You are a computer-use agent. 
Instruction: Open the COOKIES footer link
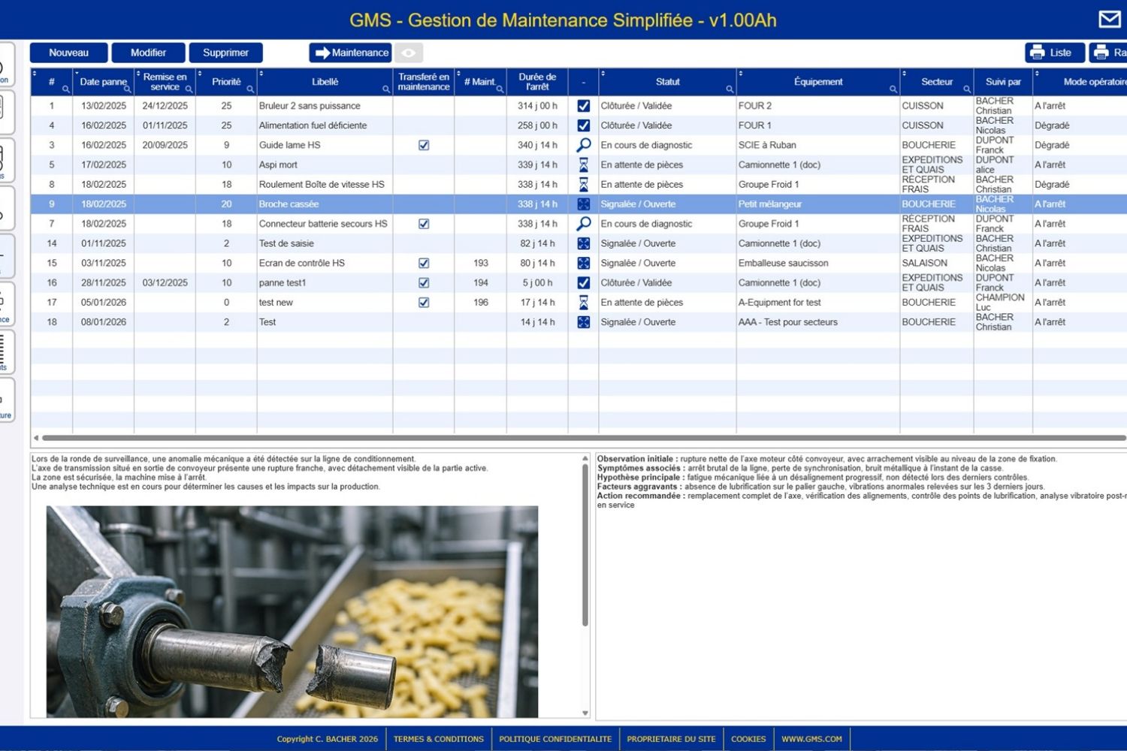pos(748,739)
